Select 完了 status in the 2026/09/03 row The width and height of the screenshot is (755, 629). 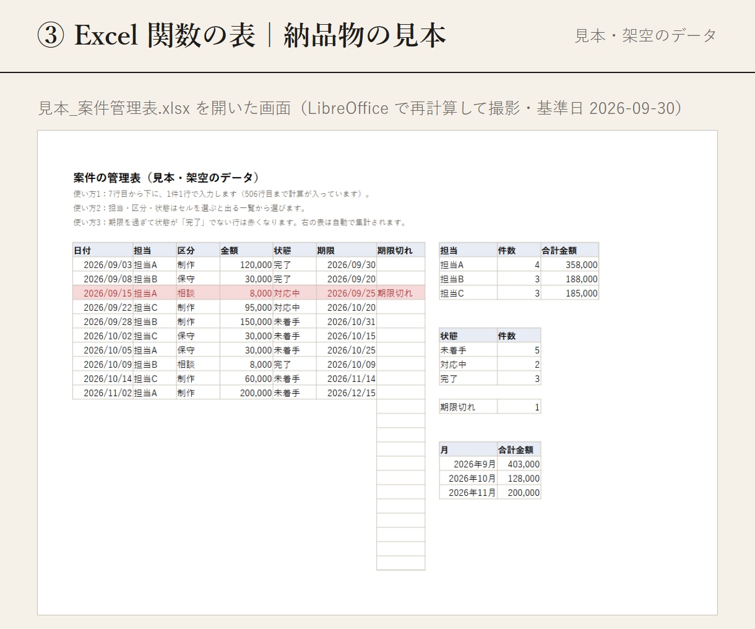tap(295, 264)
